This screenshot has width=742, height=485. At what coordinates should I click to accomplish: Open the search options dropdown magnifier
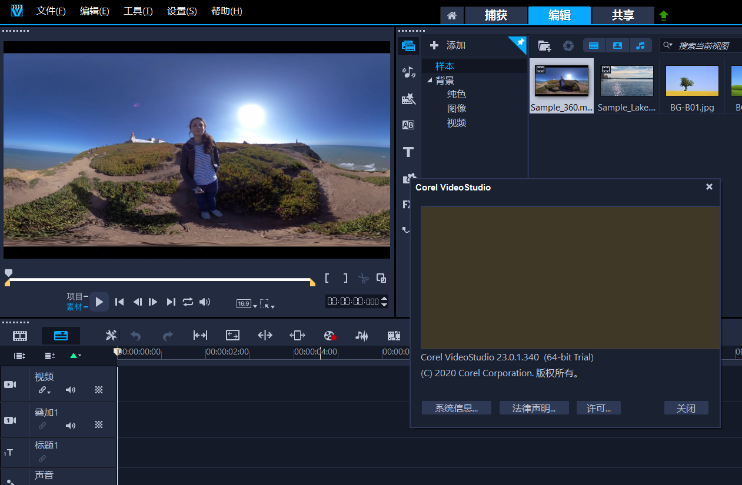tap(667, 45)
